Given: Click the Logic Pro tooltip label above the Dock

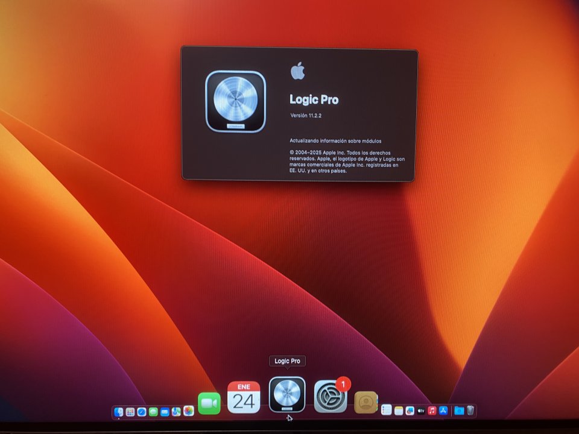Looking at the screenshot, I should tap(288, 360).
